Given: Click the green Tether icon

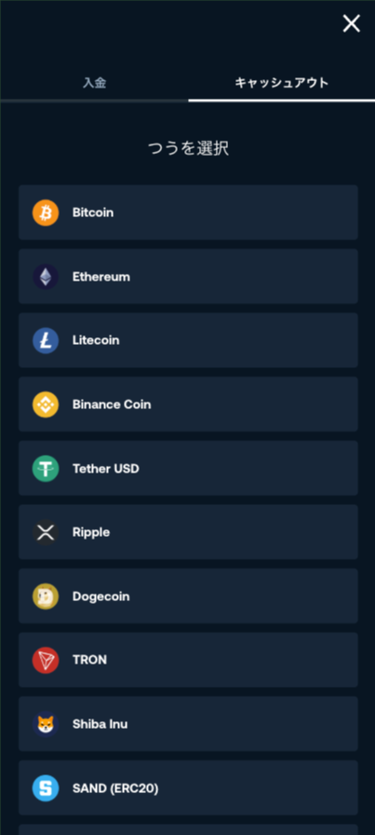Looking at the screenshot, I should pyautogui.click(x=46, y=469).
